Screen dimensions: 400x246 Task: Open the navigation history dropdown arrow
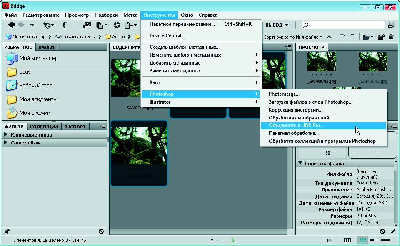coord(32,25)
